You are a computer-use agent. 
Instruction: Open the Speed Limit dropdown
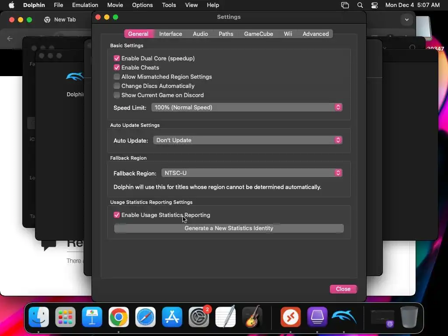coord(247,108)
